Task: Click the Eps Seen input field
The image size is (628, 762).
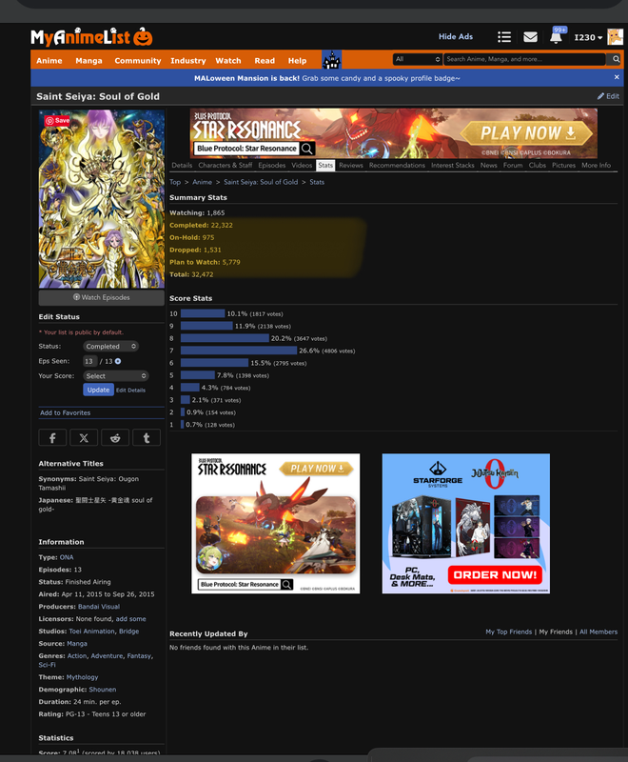Action: coord(89,362)
